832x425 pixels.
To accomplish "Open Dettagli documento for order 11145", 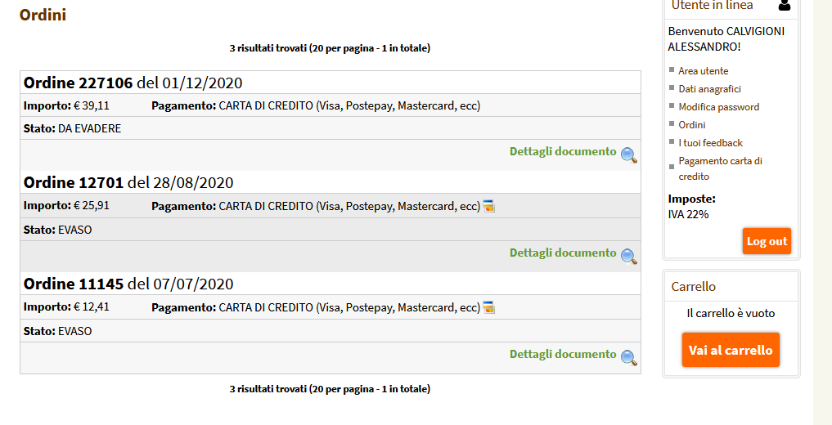I will coord(563,354).
